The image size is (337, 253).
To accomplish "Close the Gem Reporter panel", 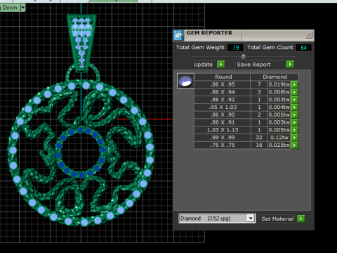I will click(x=309, y=35).
